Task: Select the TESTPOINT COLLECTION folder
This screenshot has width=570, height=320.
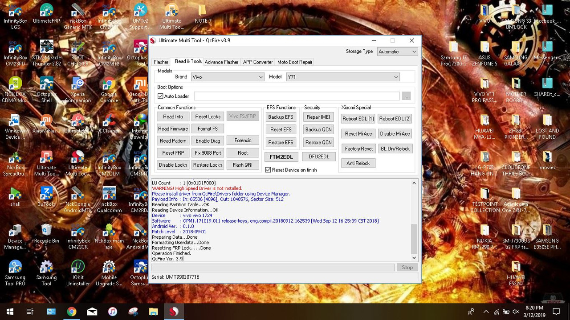Action: (484, 200)
